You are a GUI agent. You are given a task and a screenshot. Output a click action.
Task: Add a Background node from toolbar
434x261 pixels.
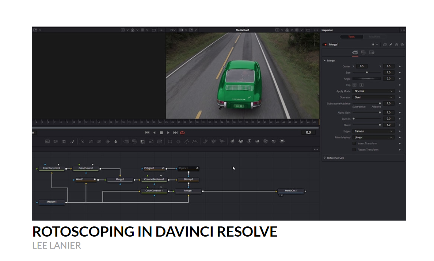[47, 142]
